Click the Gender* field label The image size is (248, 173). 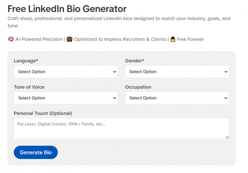(x=135, y=61)
